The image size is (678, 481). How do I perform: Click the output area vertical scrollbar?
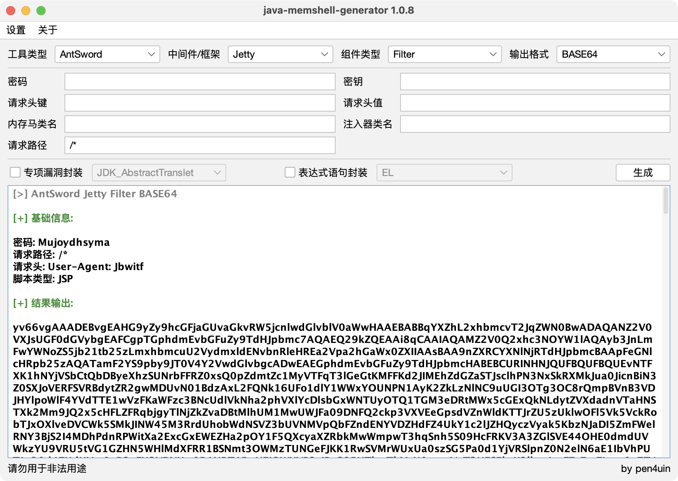[x=665, y=201]
